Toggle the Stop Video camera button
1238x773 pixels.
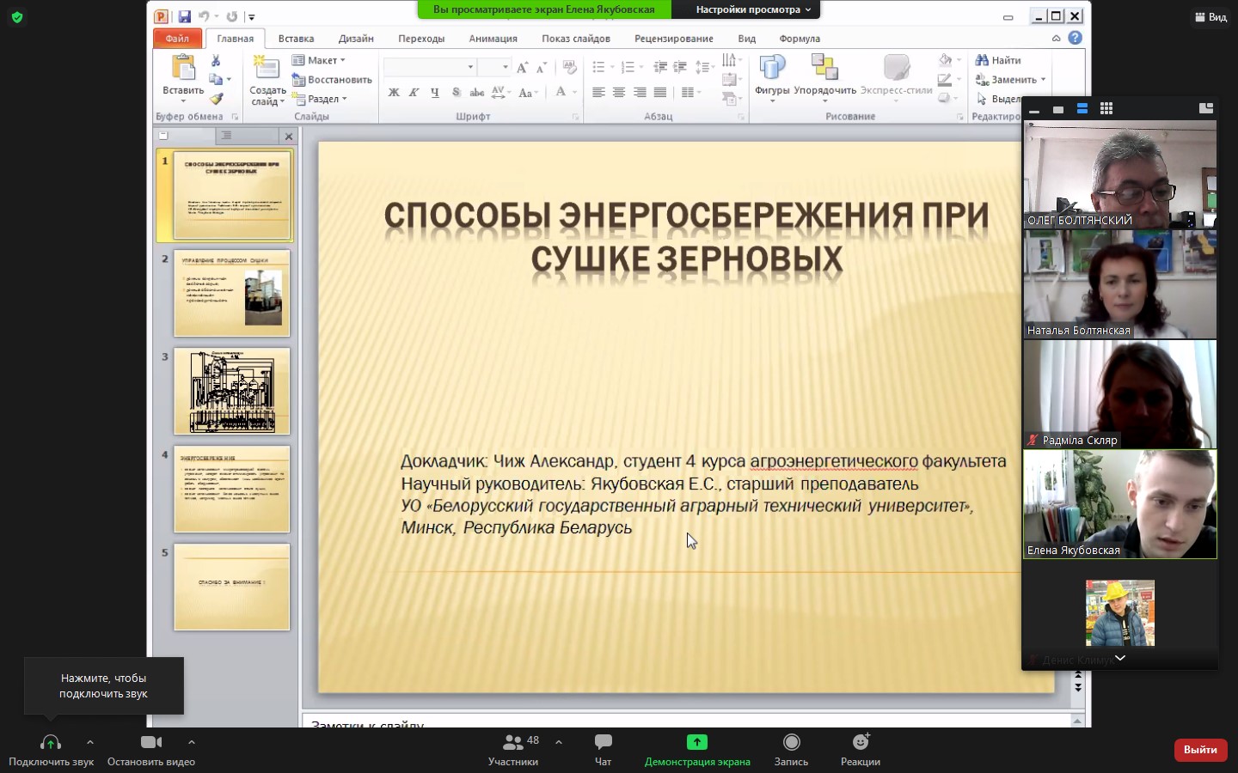click(x=151, y=742)
